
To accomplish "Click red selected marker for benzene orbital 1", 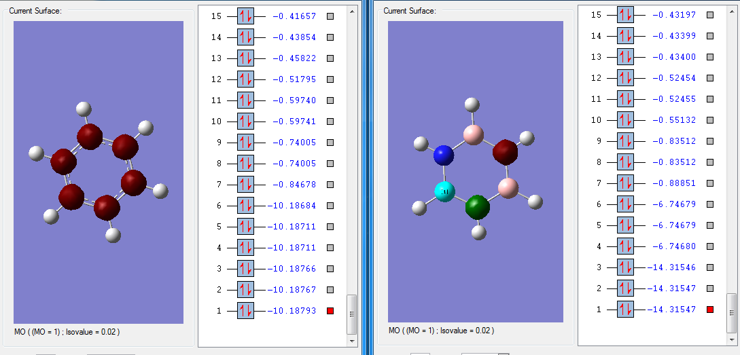I will (x=330, y=311).
